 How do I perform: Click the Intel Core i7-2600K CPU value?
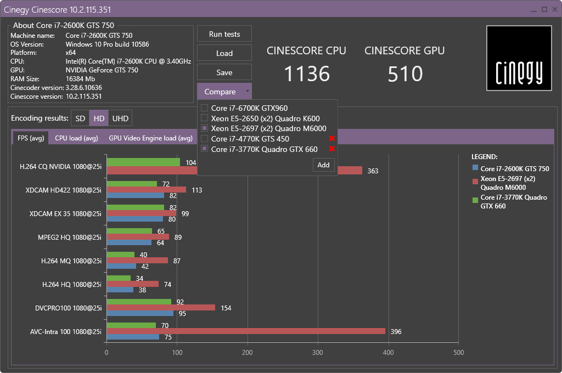pyautogui.click(x=128, y=61)
